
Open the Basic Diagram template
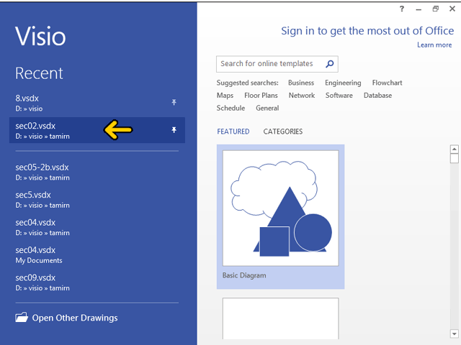(x=280, y=216)
